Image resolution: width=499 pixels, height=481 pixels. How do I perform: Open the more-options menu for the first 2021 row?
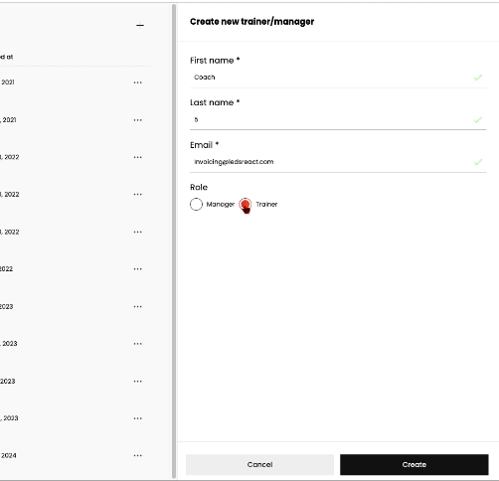point(138,82)
